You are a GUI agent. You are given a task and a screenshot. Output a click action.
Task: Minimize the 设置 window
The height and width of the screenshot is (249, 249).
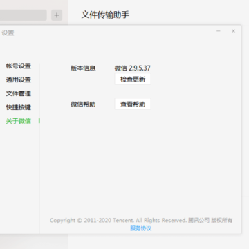(x=219, y=31)
